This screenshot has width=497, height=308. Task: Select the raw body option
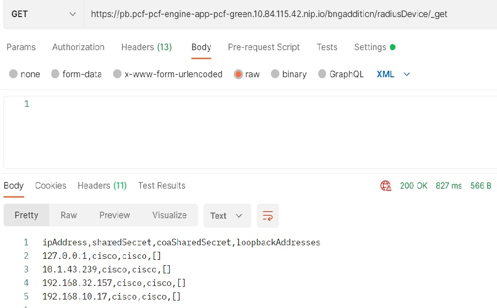tap(247, 74)
